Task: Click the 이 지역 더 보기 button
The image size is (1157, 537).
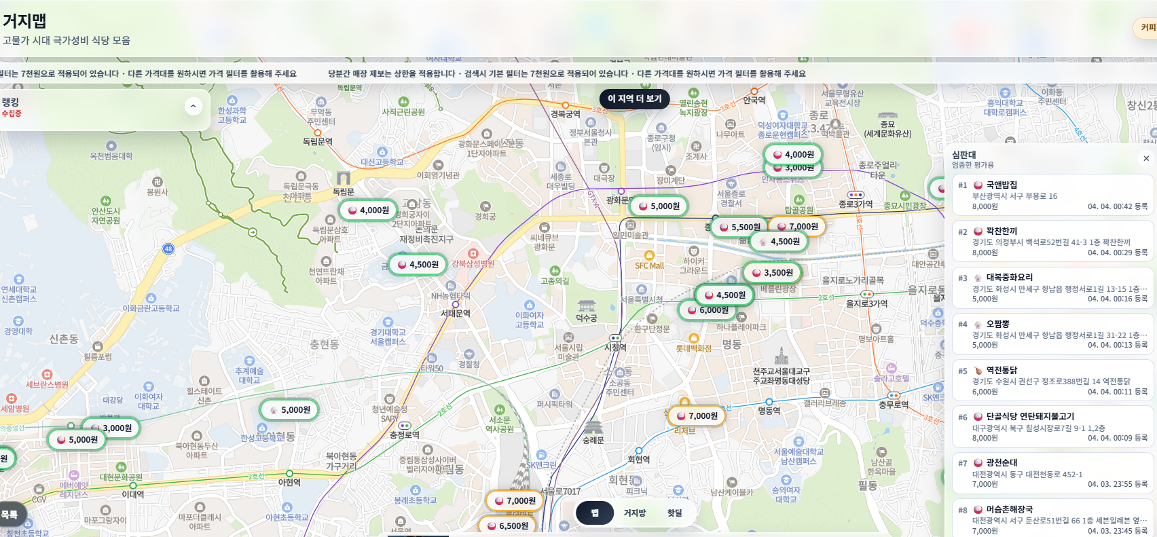Action: tap(634, 99)
